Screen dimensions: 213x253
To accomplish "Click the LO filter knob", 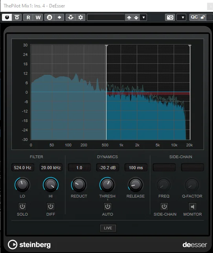I will pyautogui.click(x=22, y=185).
